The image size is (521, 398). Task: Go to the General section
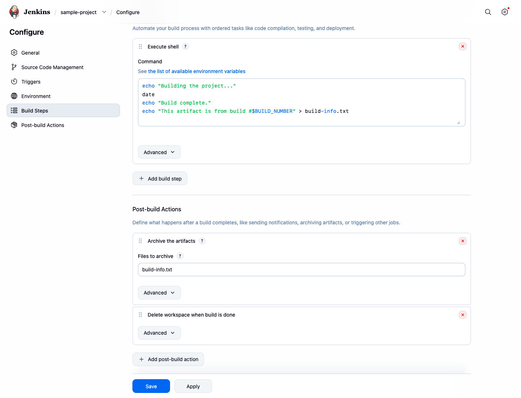(x=63, y=52)
